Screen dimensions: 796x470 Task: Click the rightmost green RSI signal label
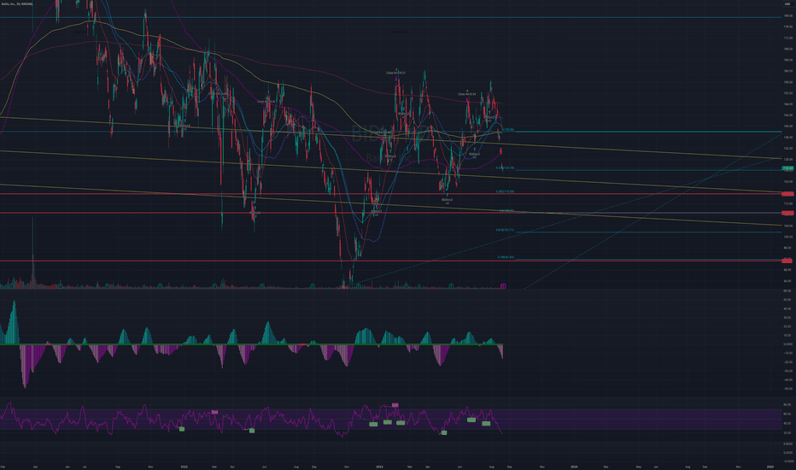click(x=486, y=423)
